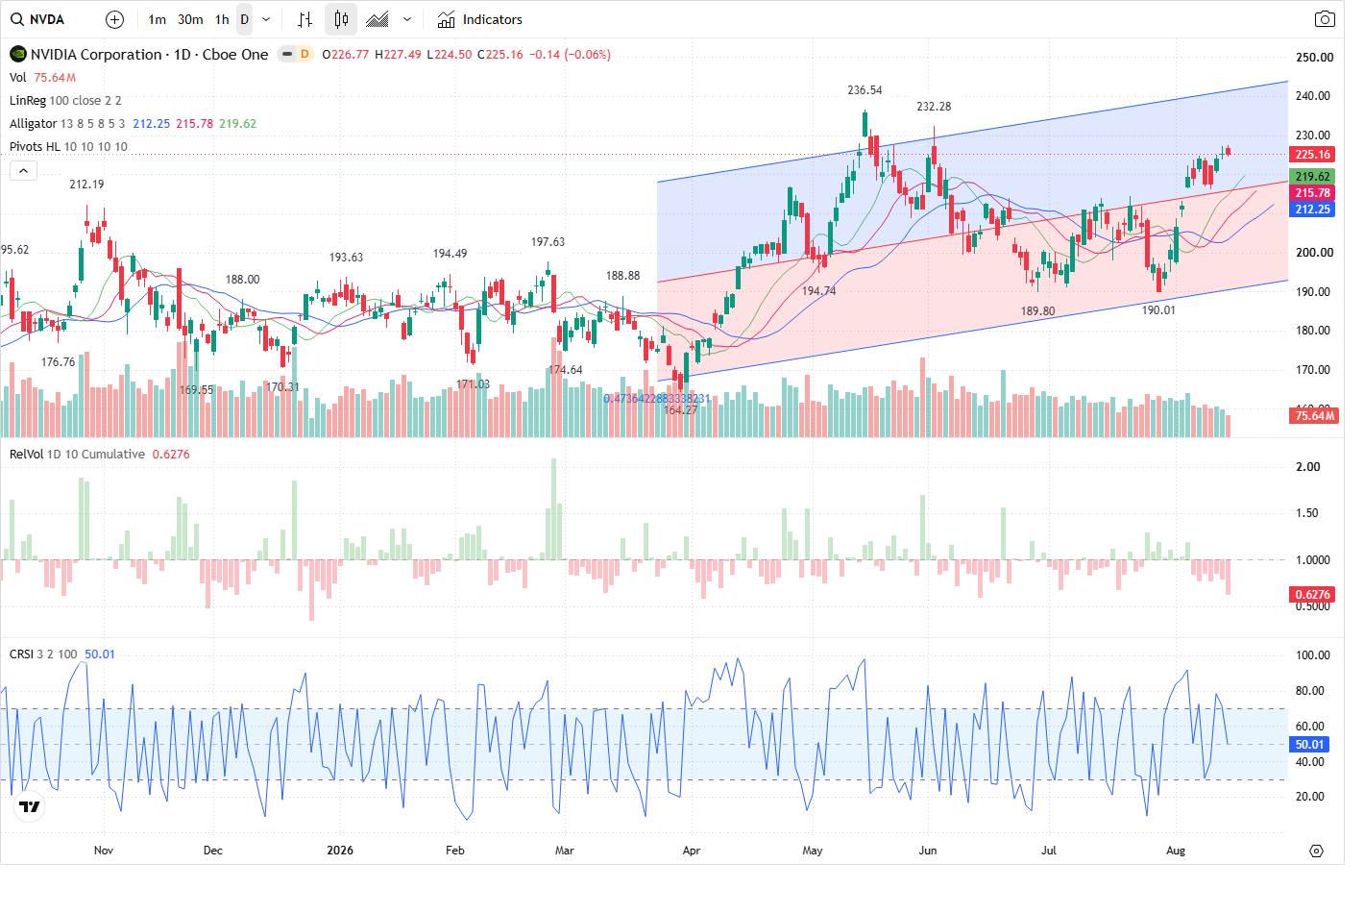Click the NVIDIA logo in the legend

[x=17, y=54]
